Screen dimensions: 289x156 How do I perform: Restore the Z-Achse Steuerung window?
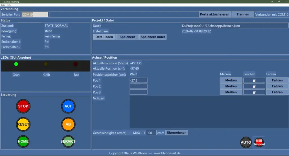(279, 2)
